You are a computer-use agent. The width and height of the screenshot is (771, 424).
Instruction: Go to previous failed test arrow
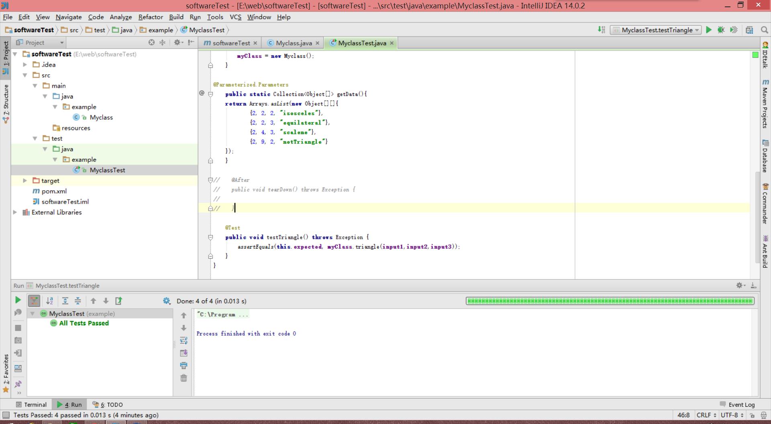coord(93,301)
